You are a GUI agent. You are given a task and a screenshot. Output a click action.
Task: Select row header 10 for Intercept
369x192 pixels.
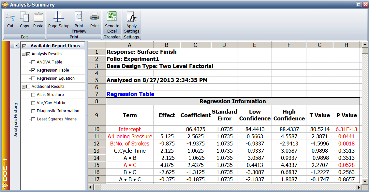(96, 129)
